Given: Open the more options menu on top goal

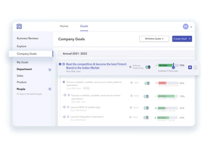Looking at the screenshot, I should coord(195,67).
